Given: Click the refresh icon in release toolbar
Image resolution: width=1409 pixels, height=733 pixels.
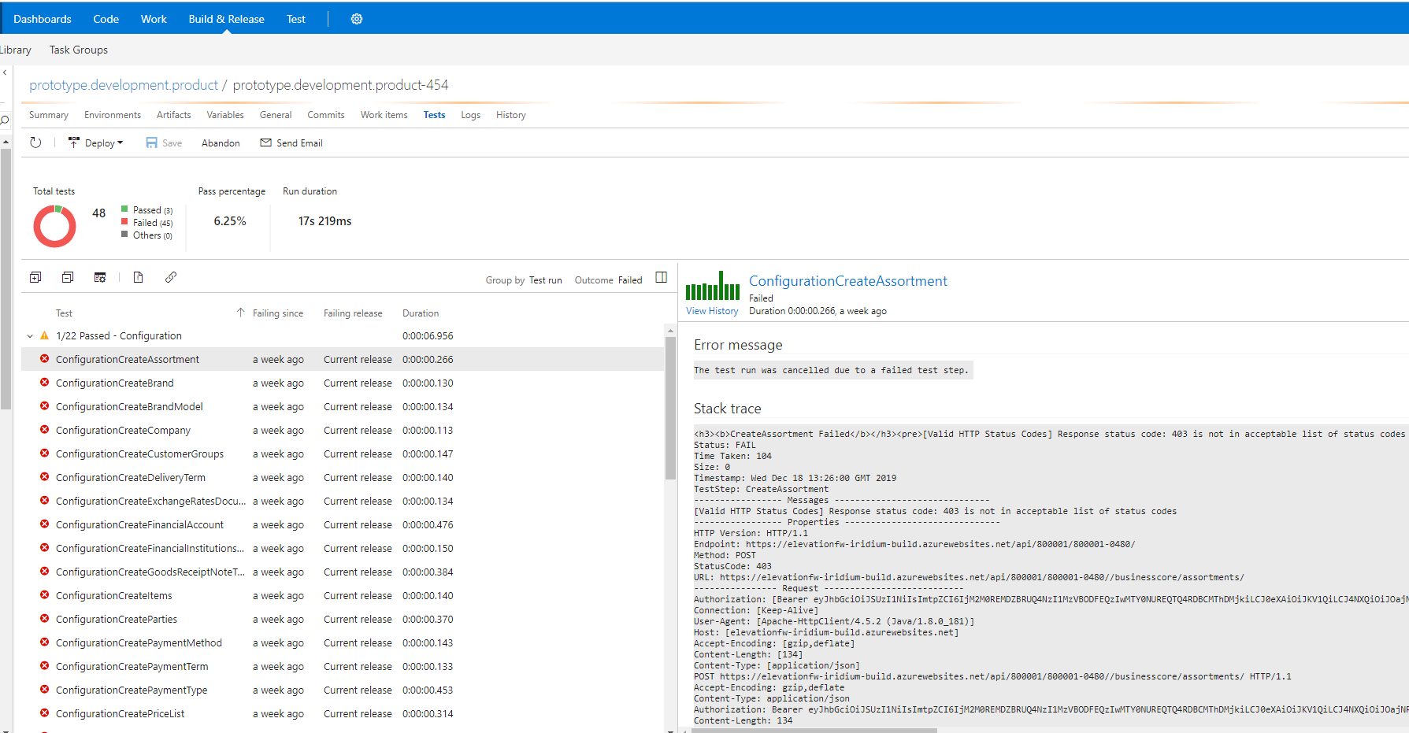Looking at the screenshot, I should click(35, 143).
